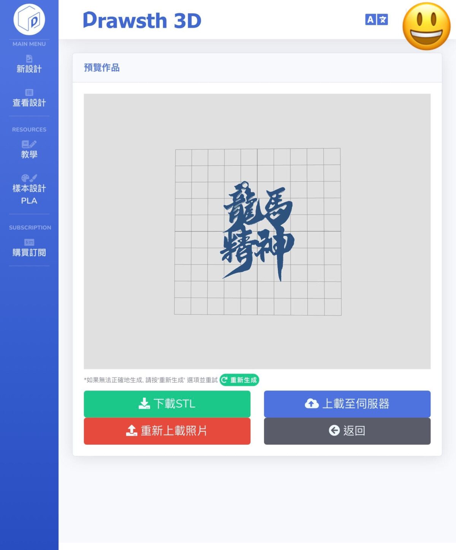
Task: Open the 查看設計 list icon
Action: pos(29,92)
